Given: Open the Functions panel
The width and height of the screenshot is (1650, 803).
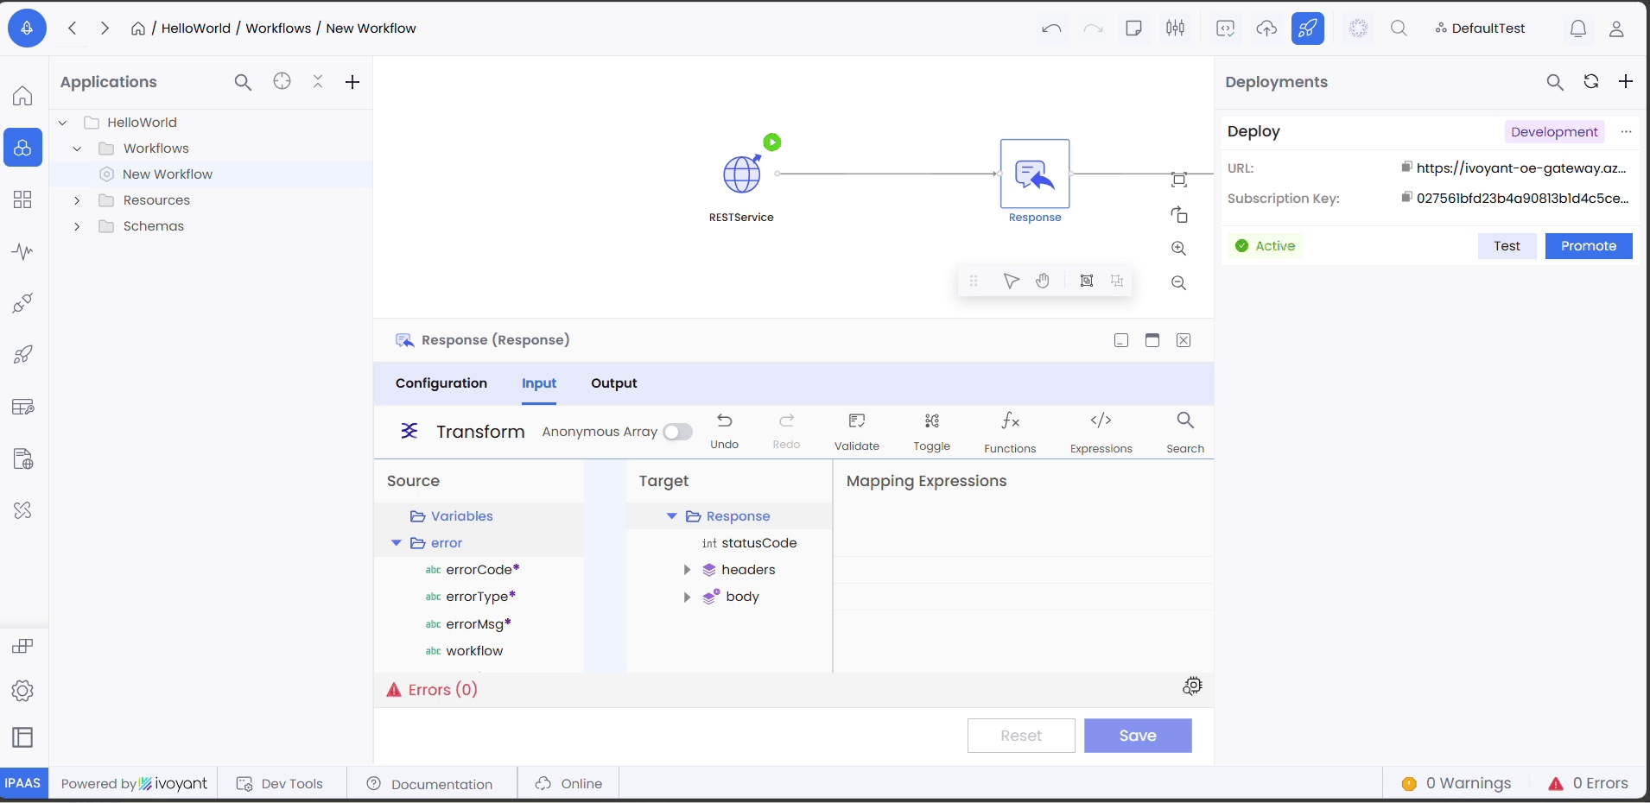Looking at the screenshot, I should pos(1009,421).
